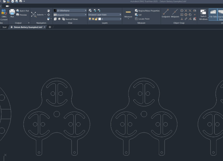Screen dimensions: 223x161
Task: Click the third layer tool icon in the Layers panel
Action: click(99, 11)
